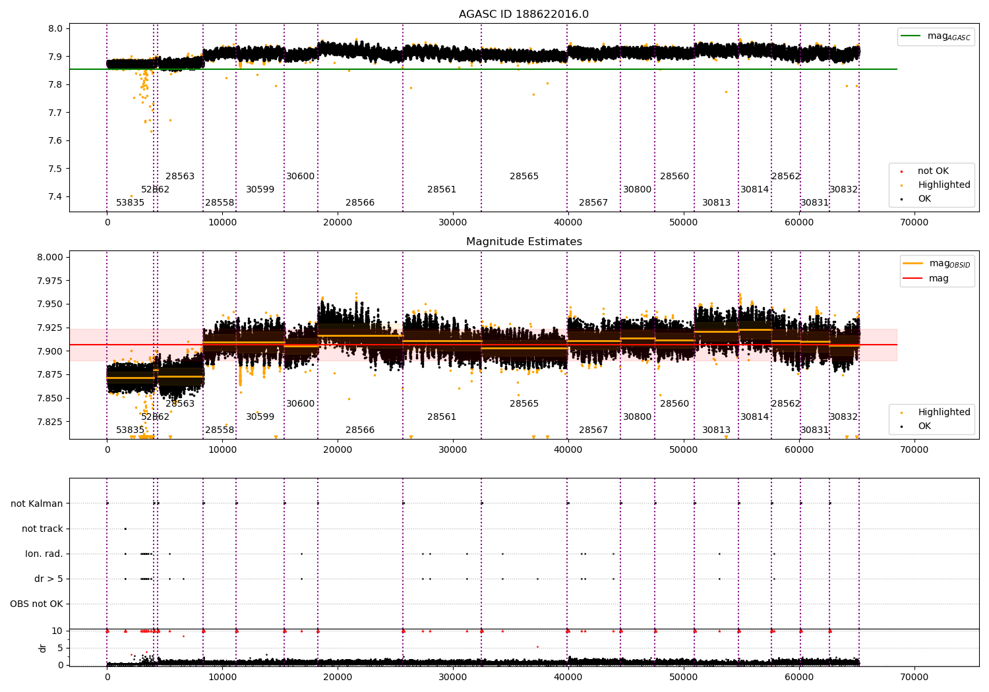The image size is (989, 692).
Task: Click obsid label '28558' in AGASC ID plot
Action: (220, 203)
